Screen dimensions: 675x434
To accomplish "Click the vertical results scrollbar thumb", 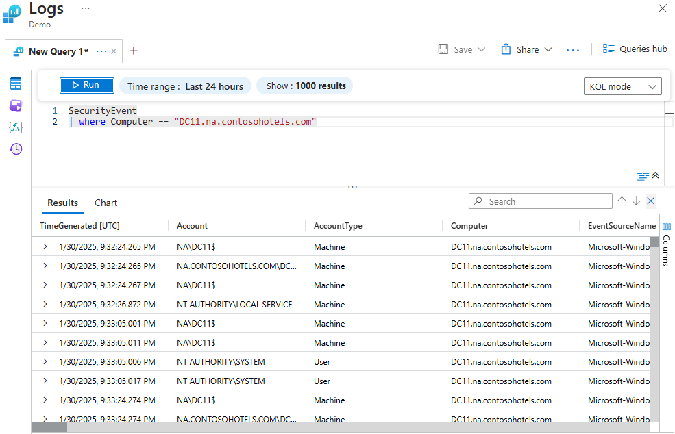I will (x=654, y=242).
